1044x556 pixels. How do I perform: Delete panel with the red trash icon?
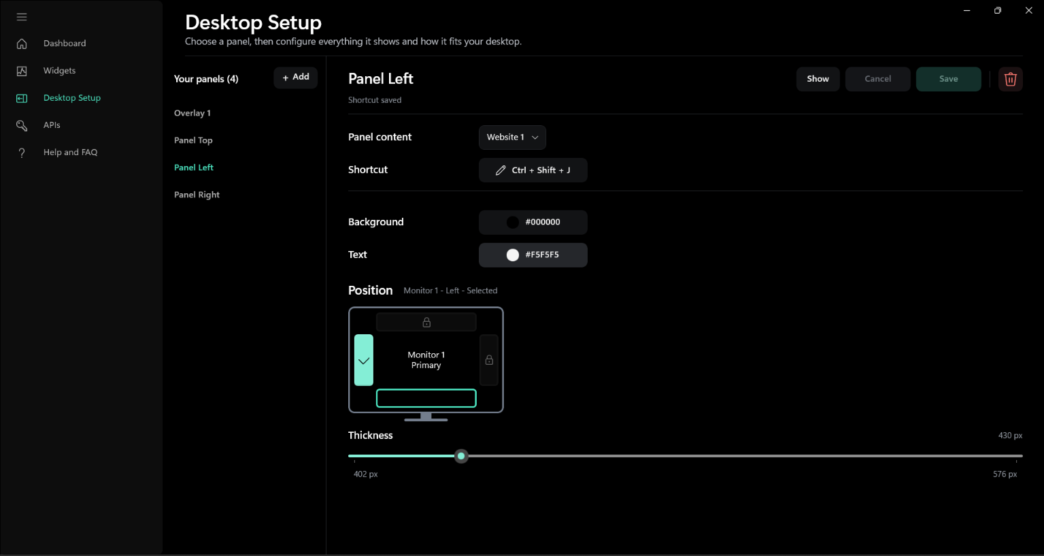[1011, 79]
